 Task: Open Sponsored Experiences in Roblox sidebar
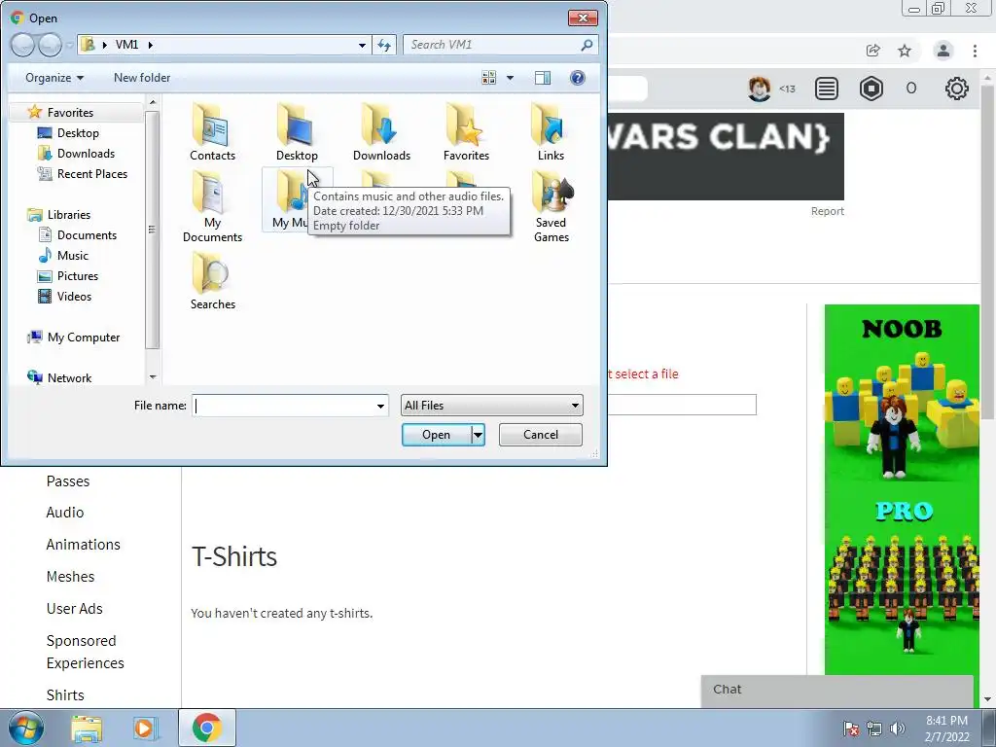[86, 652]
